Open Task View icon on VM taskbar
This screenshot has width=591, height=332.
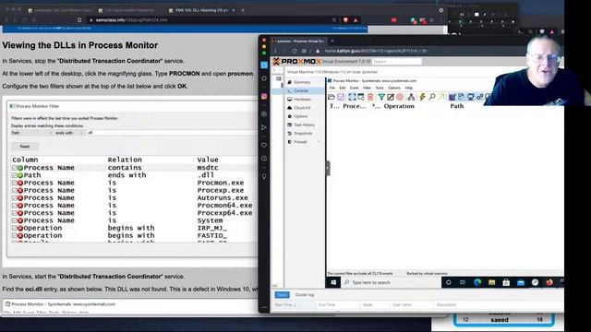(x=463, y=282)
